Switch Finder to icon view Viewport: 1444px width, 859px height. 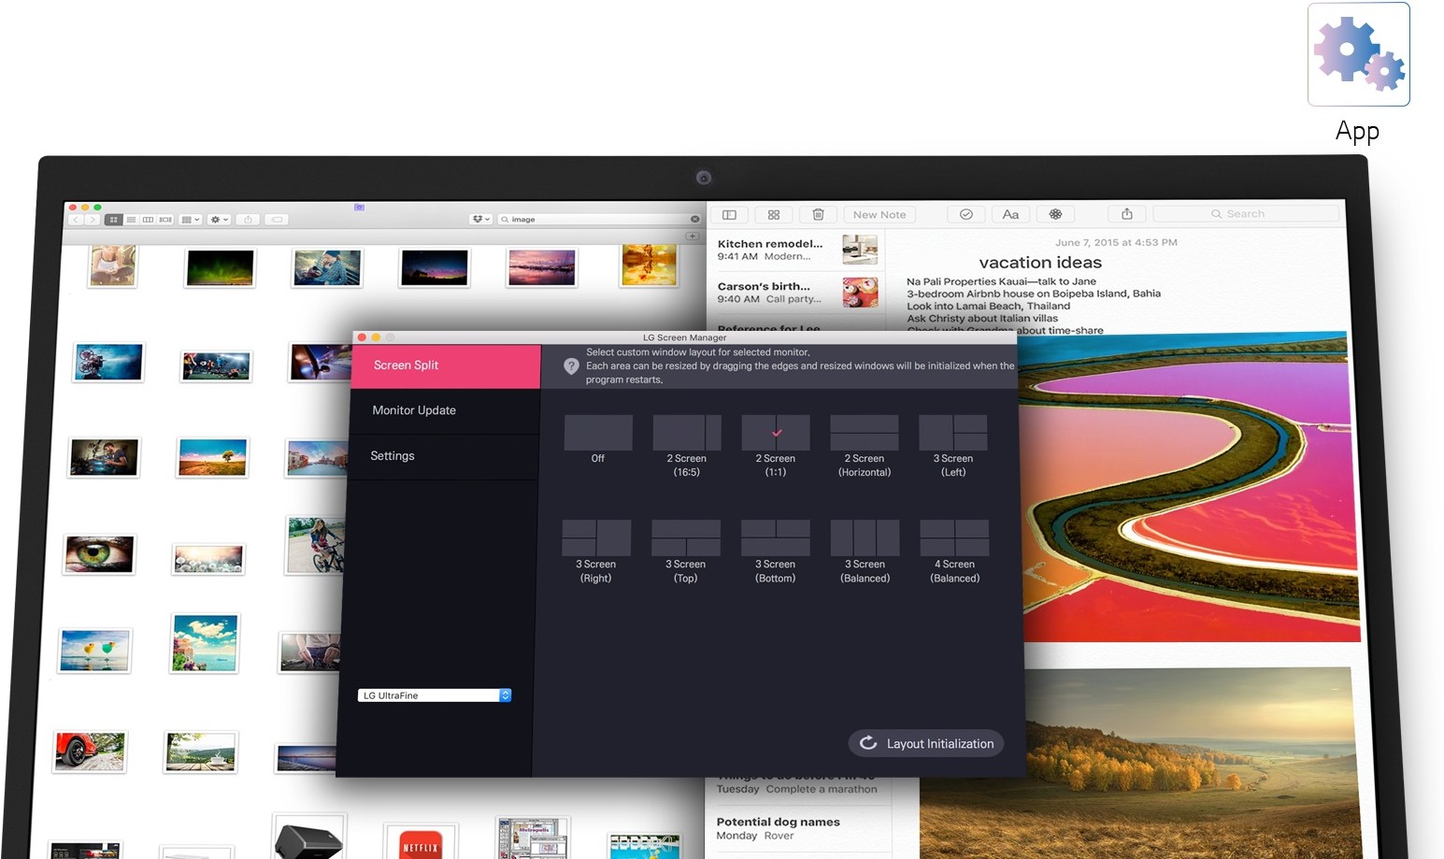pyautogui.click(x=114, y=220)
